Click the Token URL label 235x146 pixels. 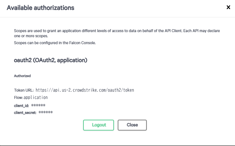coord(24,90)
